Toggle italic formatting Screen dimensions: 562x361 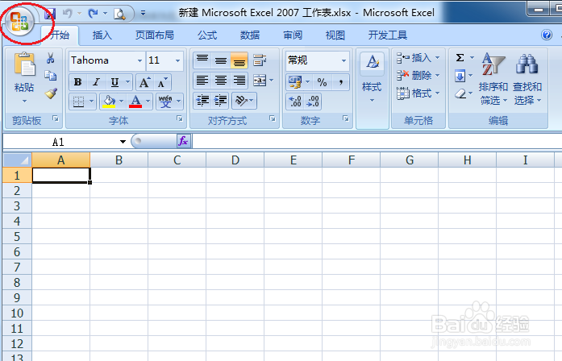click(x=96, y=82)
